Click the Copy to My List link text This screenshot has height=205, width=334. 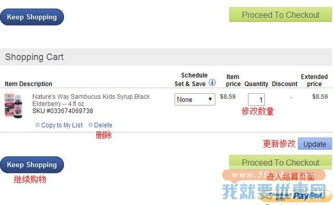coord(62,125)
